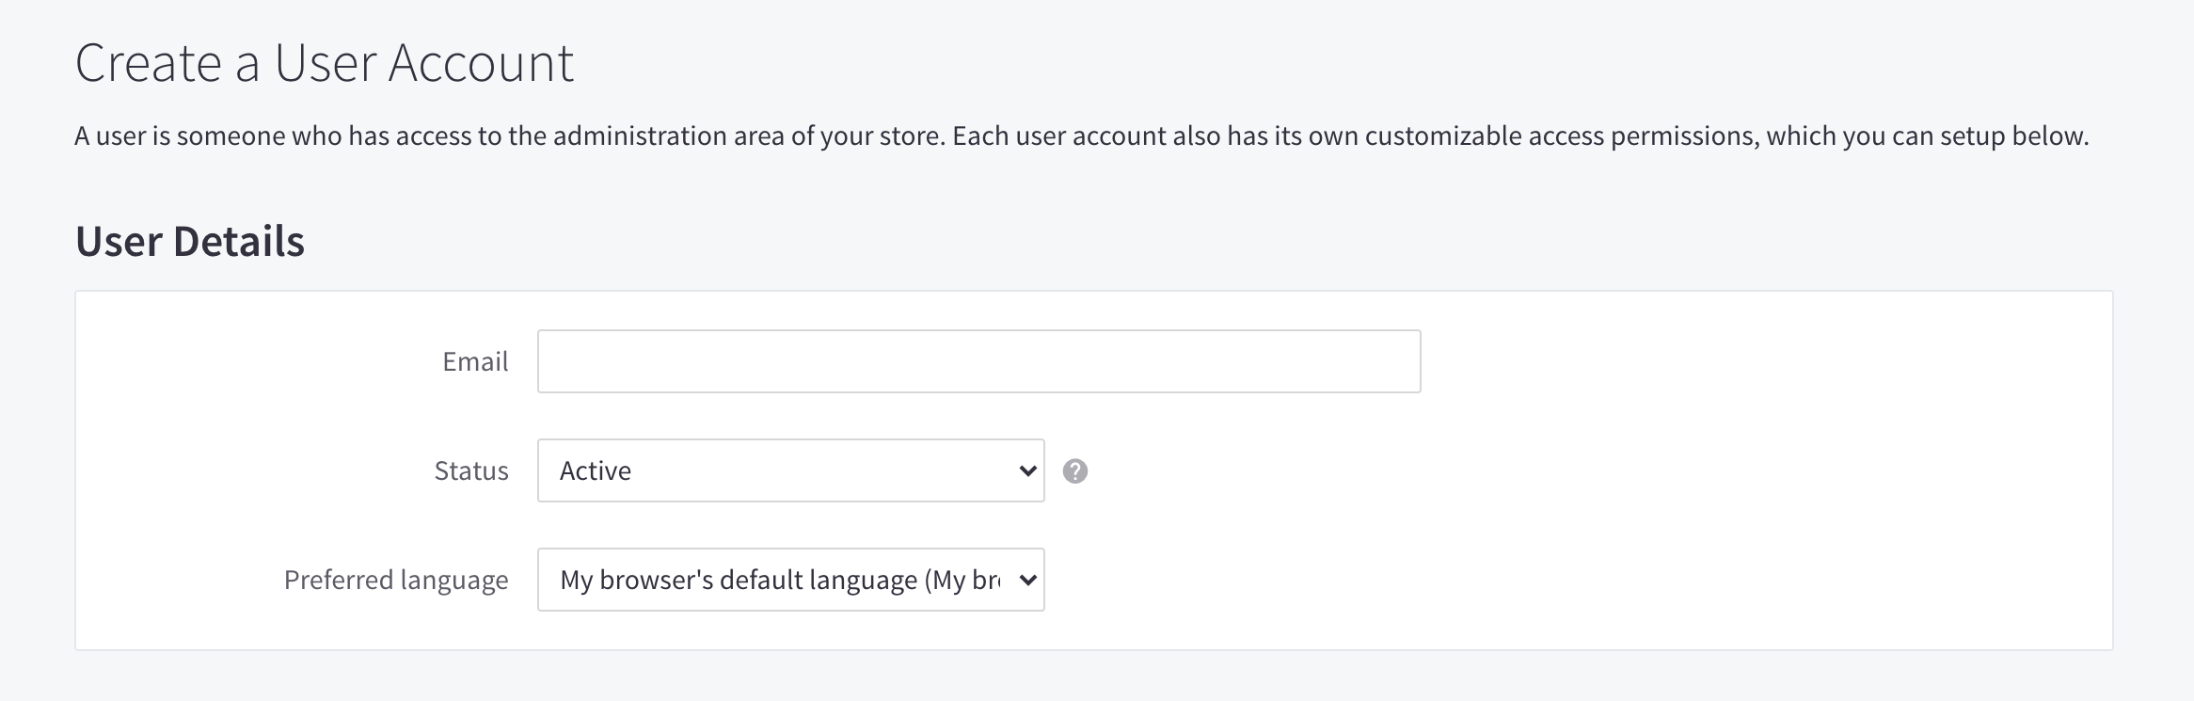This screenshot has width=2194, height=701.
Task: Click the help icon next to Status
Action: (x=1075, y=470)
